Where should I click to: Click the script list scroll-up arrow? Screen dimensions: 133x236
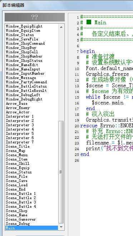tap(61, 27)
